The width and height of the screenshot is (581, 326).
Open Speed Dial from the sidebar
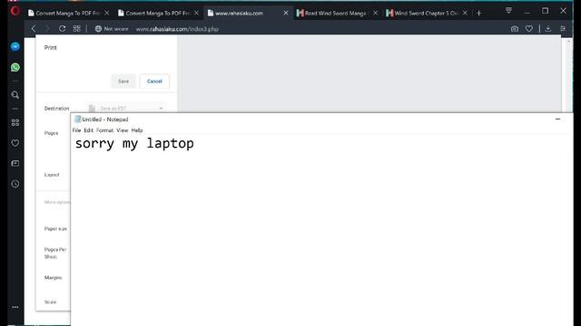[x=15, y=123]
